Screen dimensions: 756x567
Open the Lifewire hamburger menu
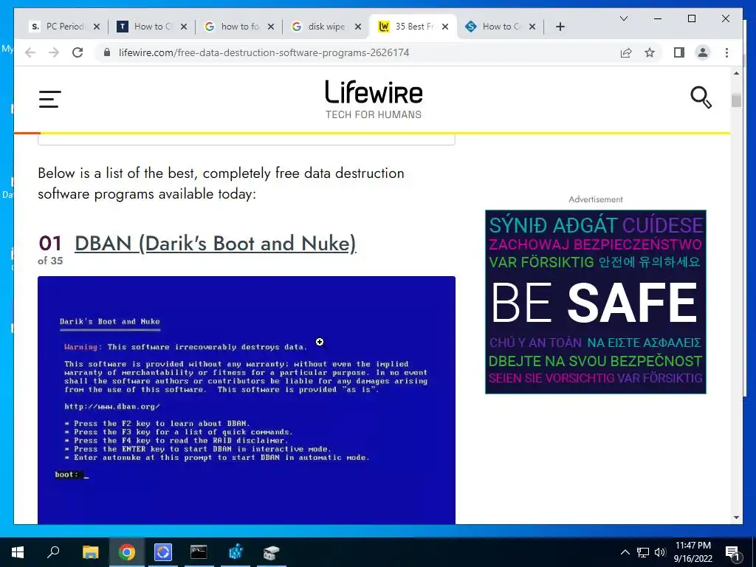(x=50, y=99)
